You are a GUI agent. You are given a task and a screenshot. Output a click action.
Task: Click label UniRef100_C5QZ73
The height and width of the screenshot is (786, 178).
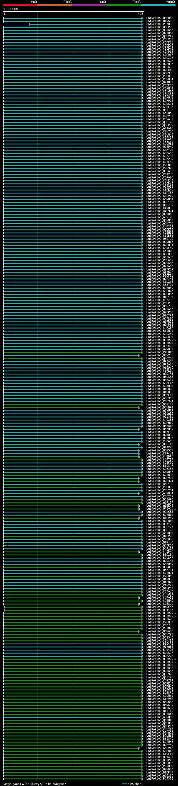tap(160, 58)
